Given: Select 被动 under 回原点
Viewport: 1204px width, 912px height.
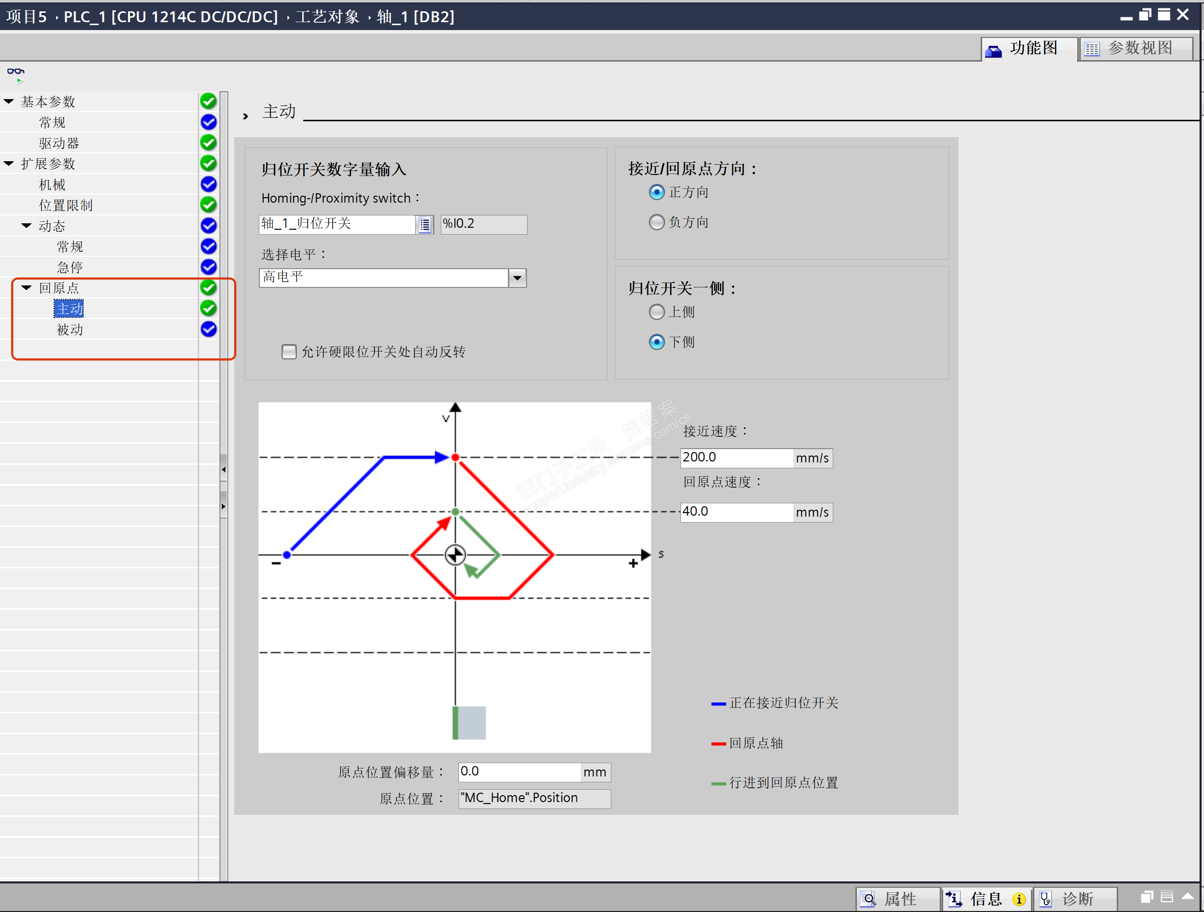Looking at the screenshot, I should 70,330.
